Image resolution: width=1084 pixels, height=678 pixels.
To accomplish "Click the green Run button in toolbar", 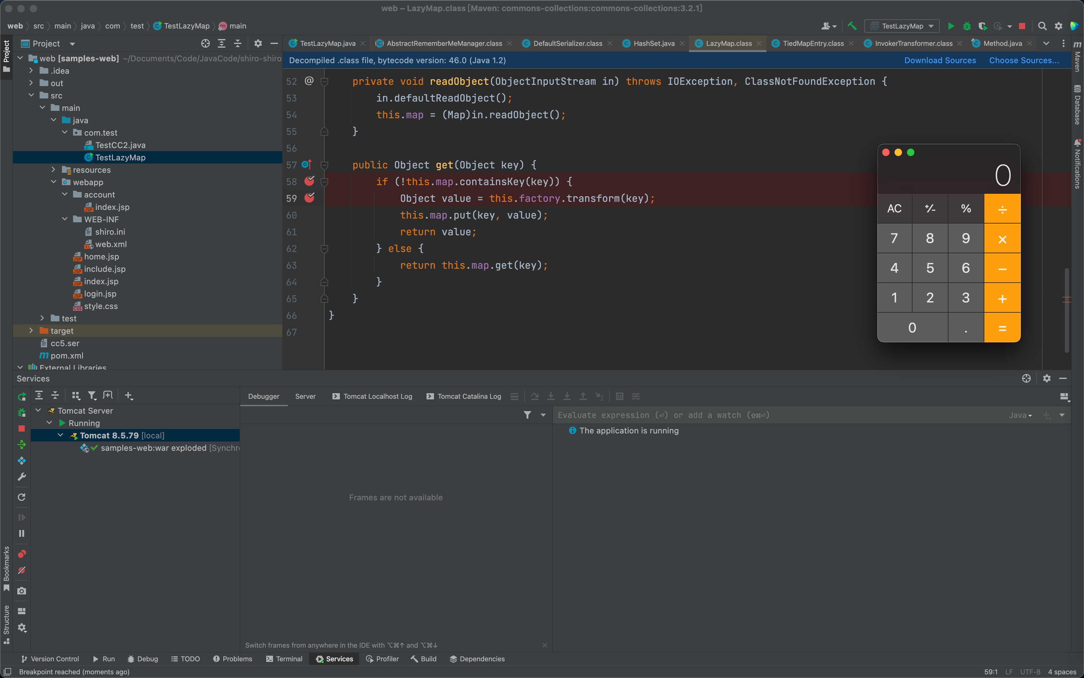I will coord(950,26).
